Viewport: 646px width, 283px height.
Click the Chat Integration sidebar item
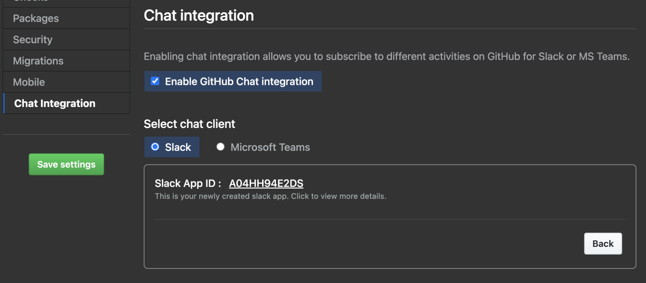click(x=55, y=103)
